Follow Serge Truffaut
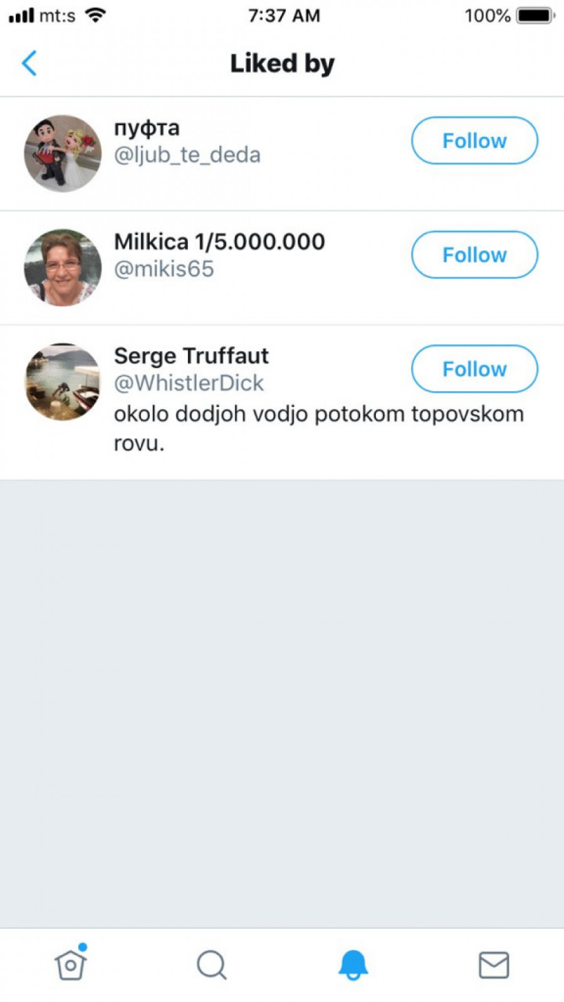 474,369
